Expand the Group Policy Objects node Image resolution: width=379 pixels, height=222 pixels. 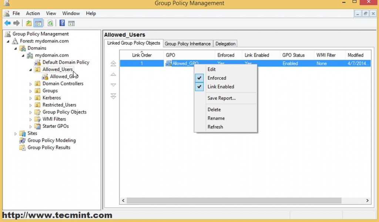tap(30, 112)
